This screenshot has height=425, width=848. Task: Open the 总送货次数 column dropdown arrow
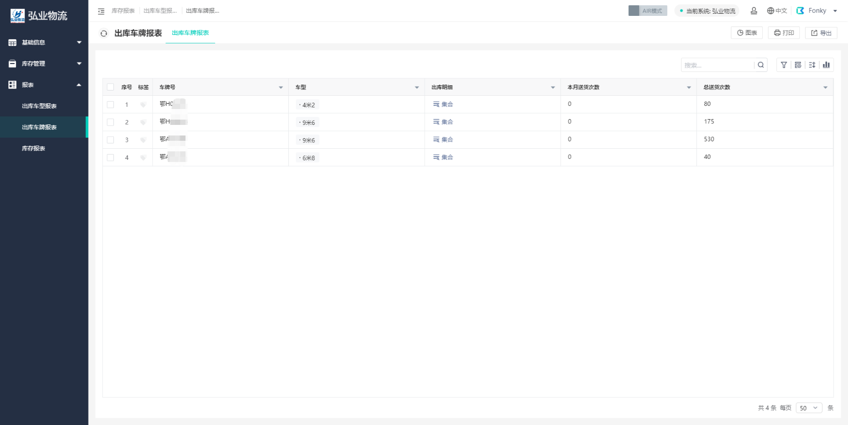click(x=825, y=87)
